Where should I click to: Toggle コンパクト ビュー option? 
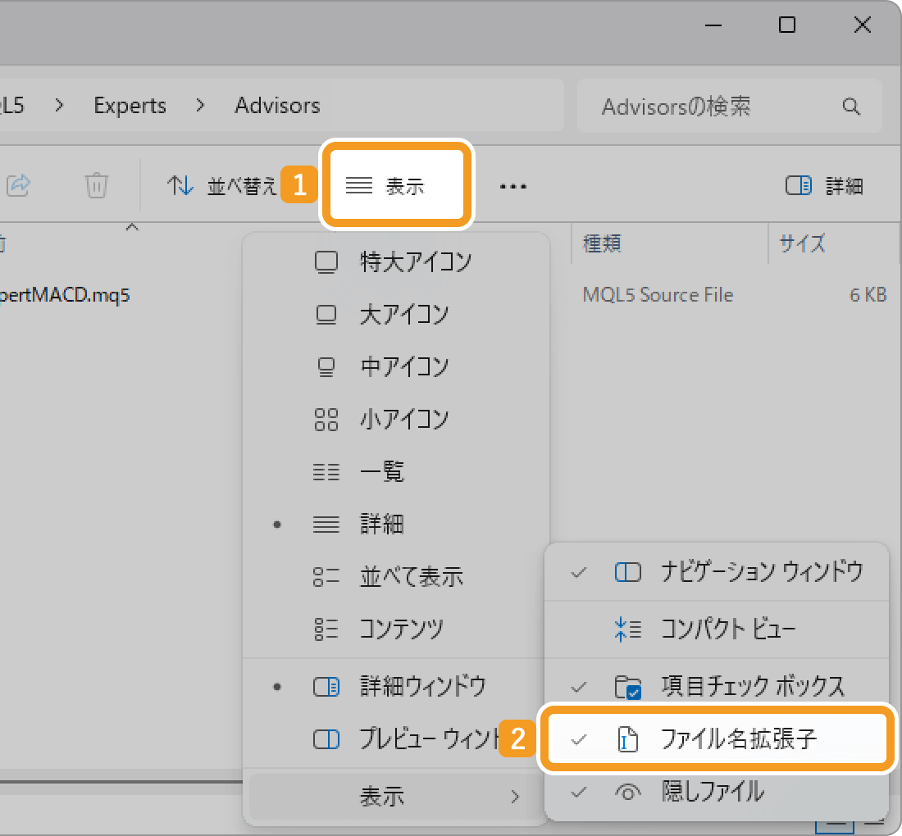[717, 629]
